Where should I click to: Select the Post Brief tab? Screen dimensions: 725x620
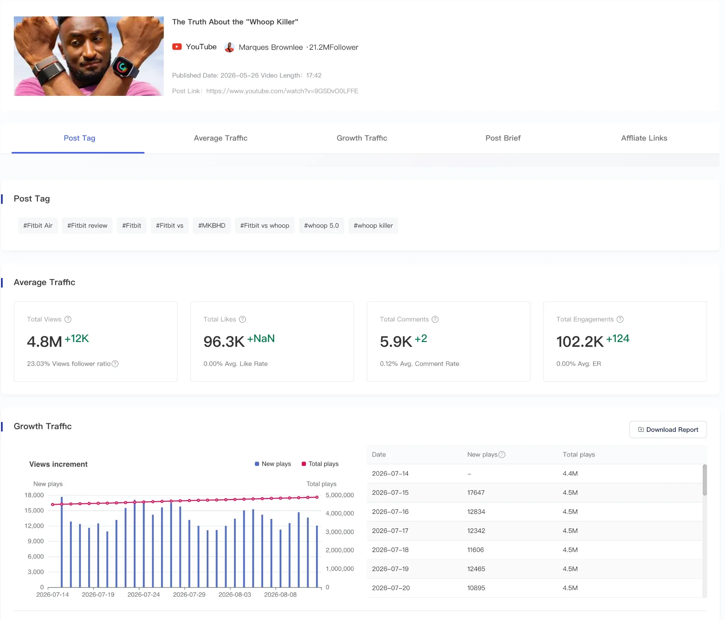point(503,138)
